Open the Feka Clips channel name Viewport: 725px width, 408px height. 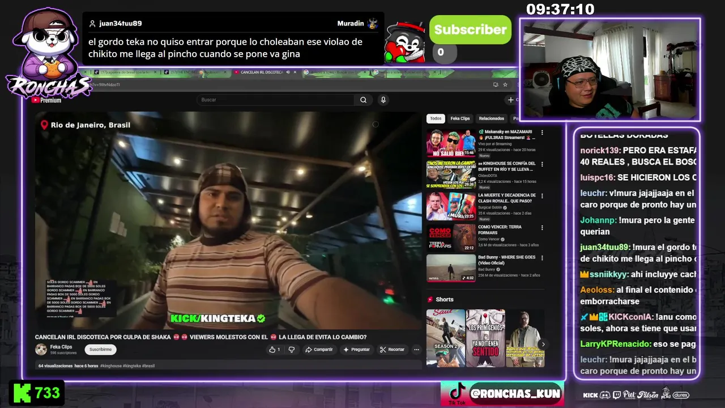click(x=61, y=347)
